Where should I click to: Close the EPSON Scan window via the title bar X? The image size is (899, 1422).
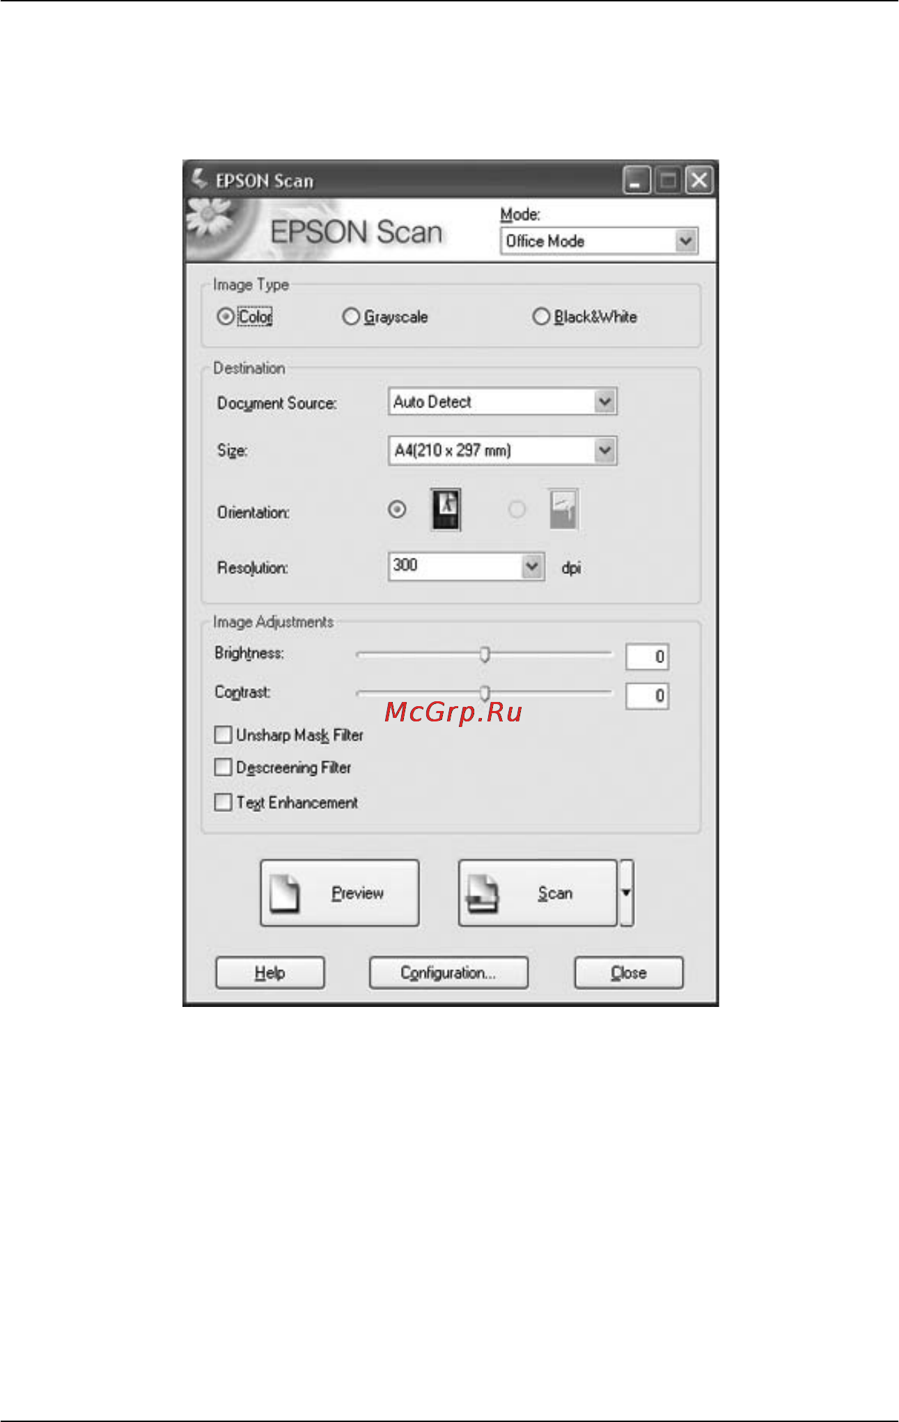click(x=698, y=180)
